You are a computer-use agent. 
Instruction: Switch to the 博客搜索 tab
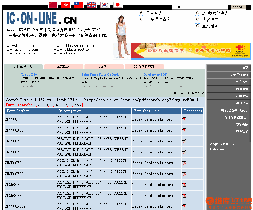coord(104,66)
